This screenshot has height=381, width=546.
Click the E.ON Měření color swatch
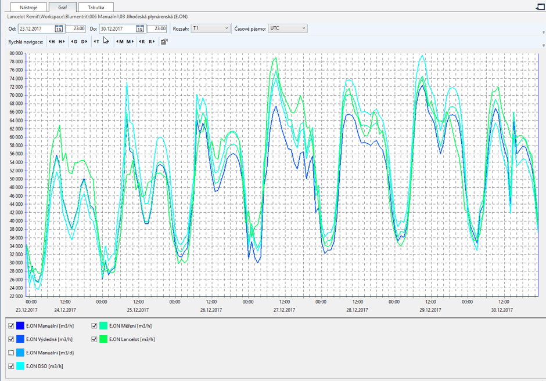pyautogui.click(x=103, y=326)
